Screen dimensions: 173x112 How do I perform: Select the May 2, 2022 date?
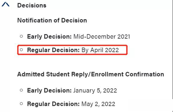pos(98,104)
